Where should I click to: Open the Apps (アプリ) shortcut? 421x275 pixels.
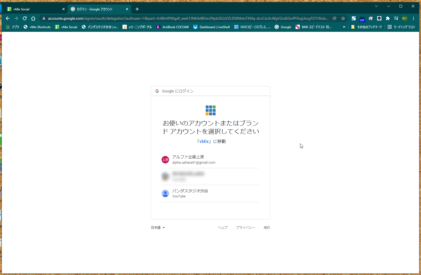(12, 27)
